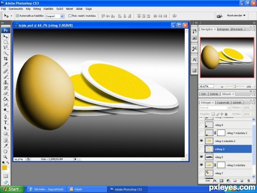The height and width of the screenshot is (193, 257).
Task: Select the Clone Stamp tool
Action: tap(6, 82)
